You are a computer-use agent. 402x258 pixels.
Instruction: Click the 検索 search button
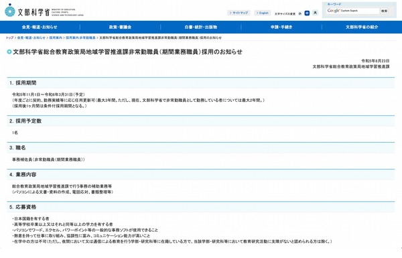[384, 11]
